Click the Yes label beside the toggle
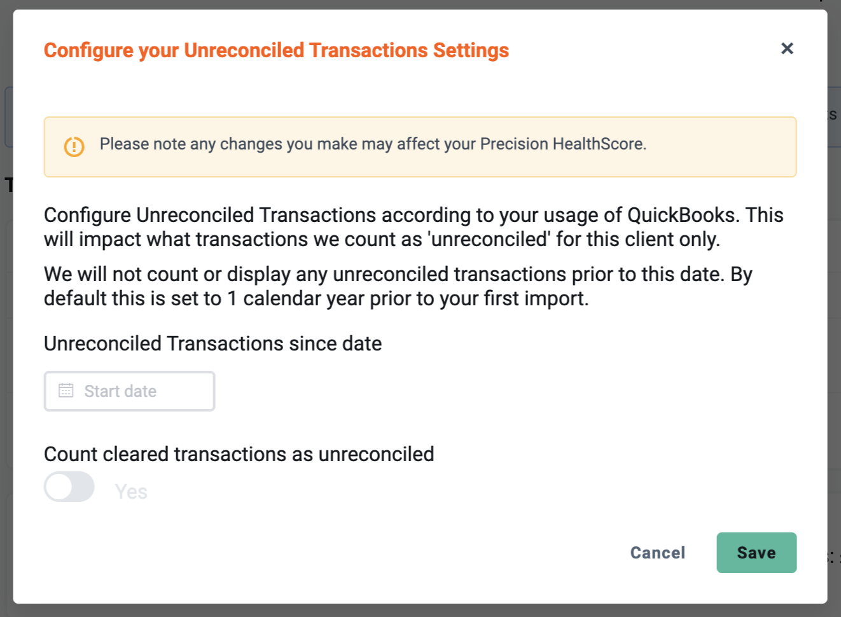841x617 pixels. pos(131,492)
